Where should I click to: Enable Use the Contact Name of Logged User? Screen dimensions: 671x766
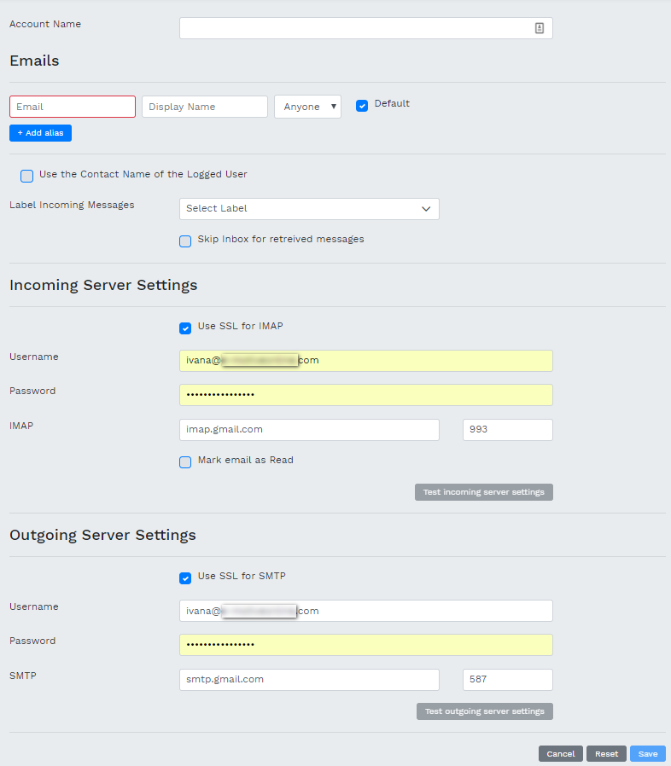[x=27, y=176]
